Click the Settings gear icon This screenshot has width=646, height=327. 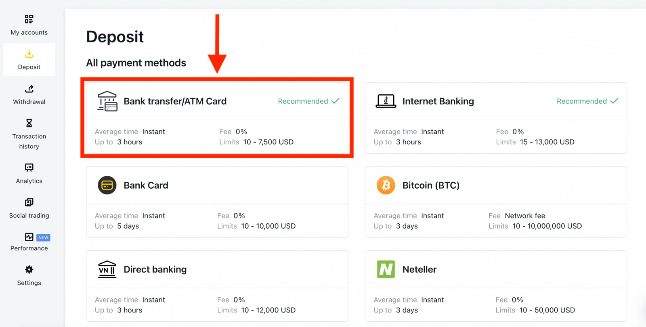tap(29, 269)
